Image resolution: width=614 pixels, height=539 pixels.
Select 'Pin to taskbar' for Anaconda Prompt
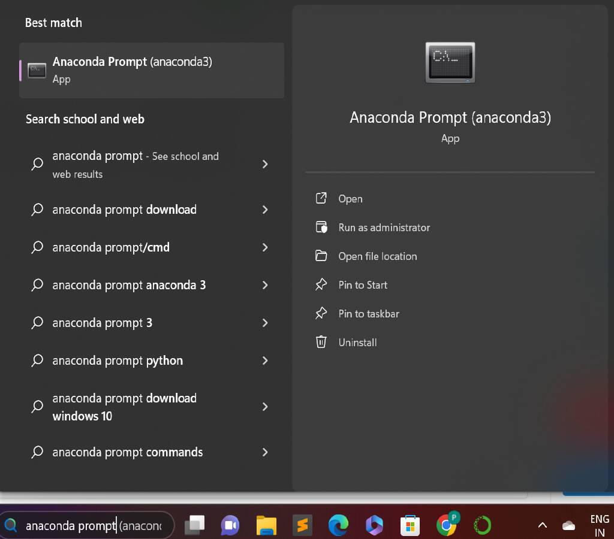point(368,314)
